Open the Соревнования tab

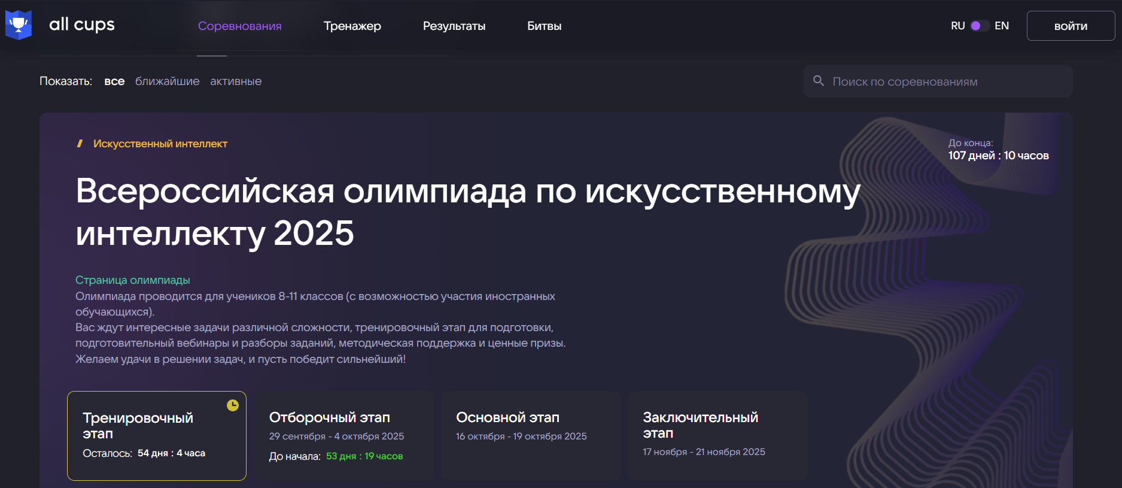coord(239,26)
